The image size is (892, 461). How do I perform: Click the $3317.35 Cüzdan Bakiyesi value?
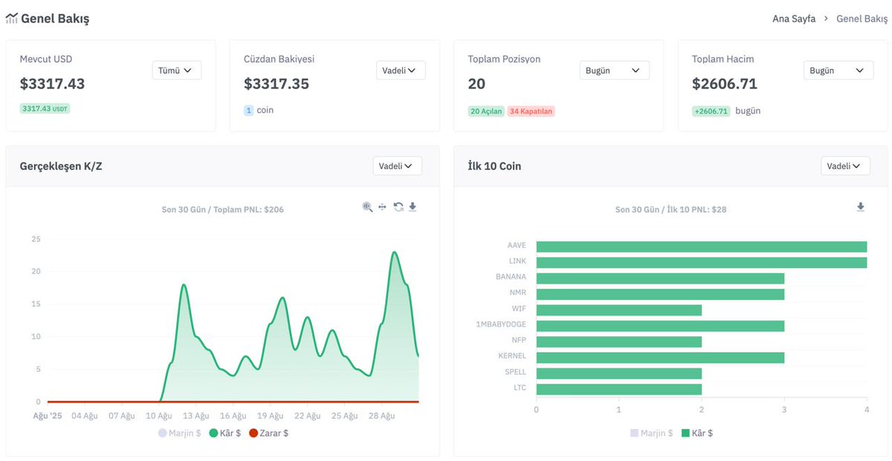(x=277, y=84)
